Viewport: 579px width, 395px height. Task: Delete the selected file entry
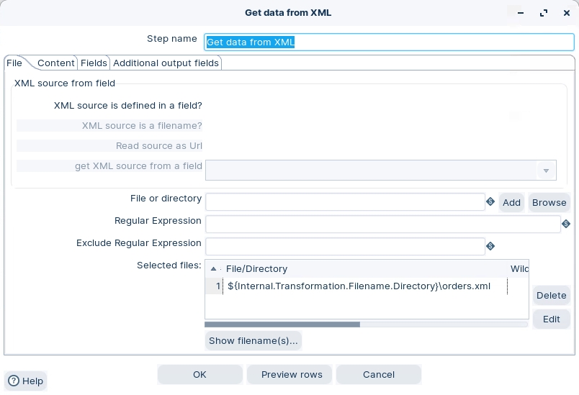551,296
